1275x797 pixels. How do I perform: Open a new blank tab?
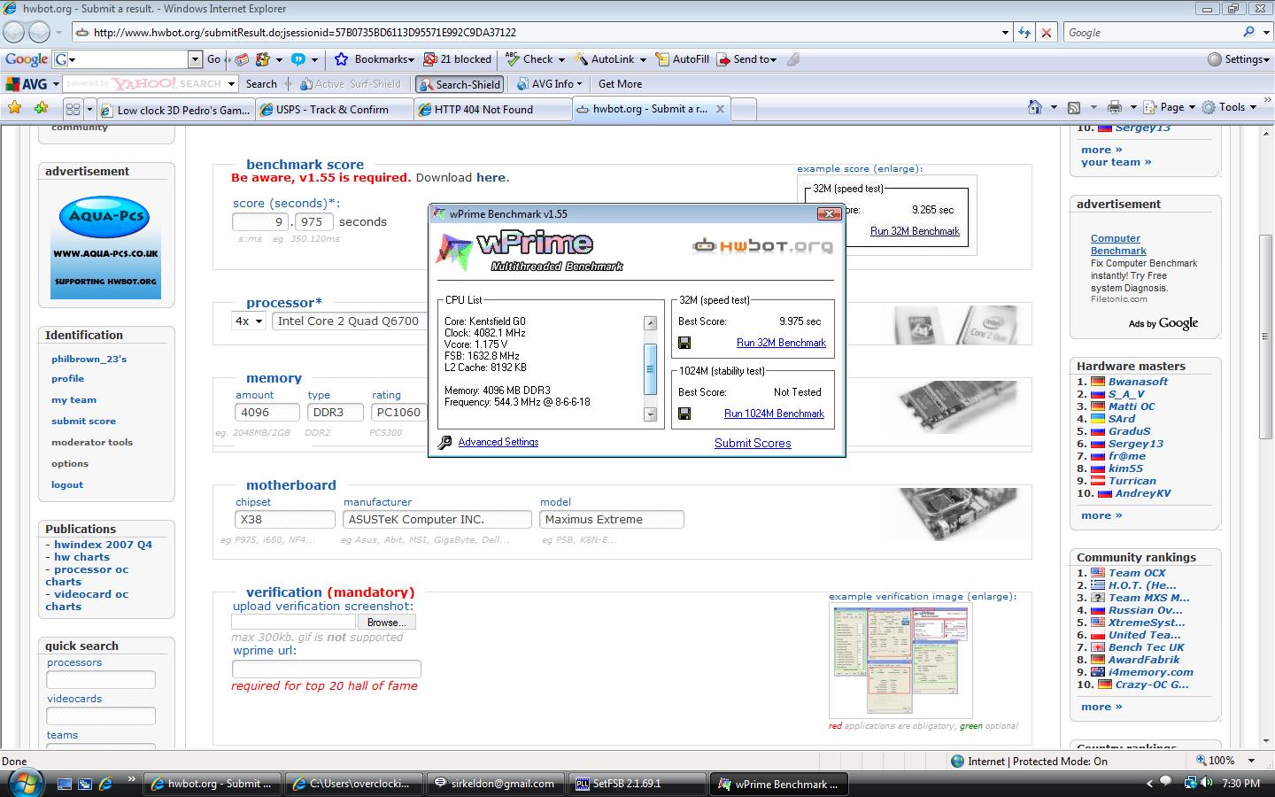pos(744,110)
